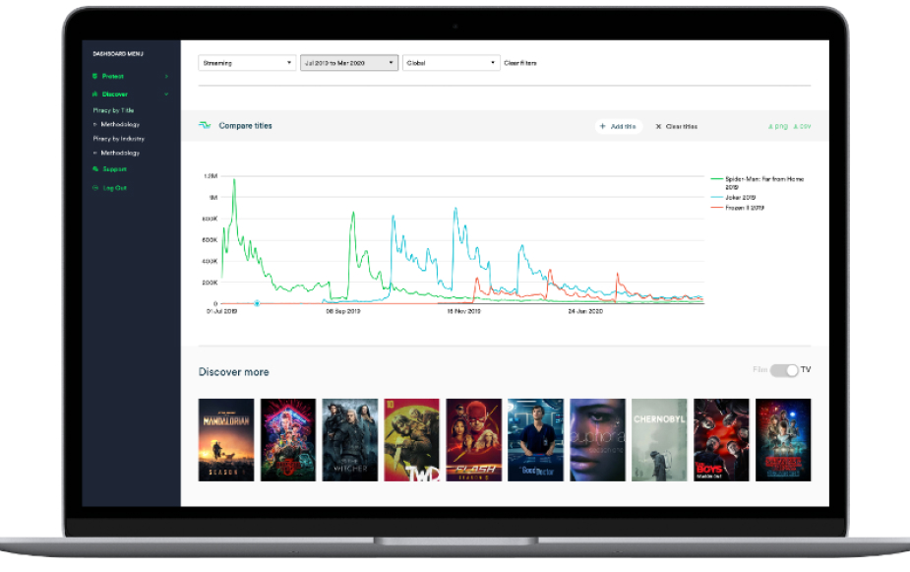Open the Jul 2019 to Mar 2020 date dropdown
This screenshot has height=572, width=910.
(x=349, y=62)
